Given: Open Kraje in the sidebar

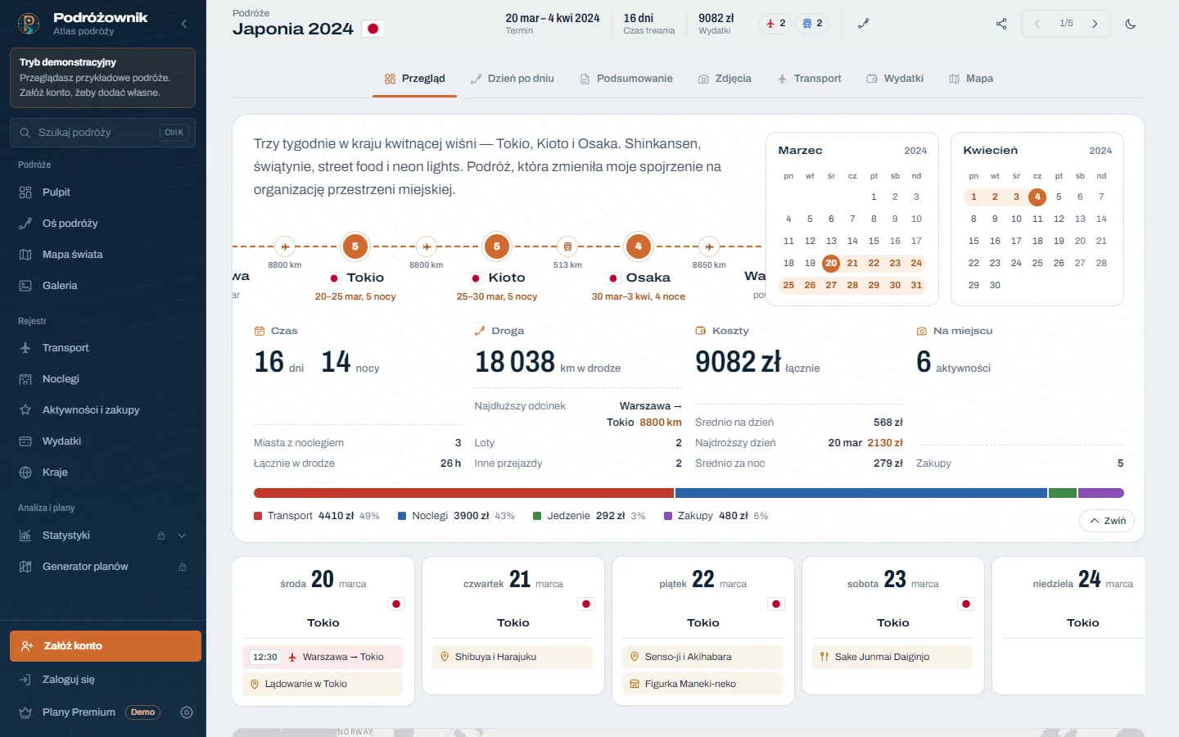Looking at the screenshot, I should pyautogui.click(x=102, y=472).
